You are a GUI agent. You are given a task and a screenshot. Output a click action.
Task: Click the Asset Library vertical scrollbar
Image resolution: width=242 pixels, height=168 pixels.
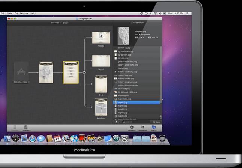pos(161,75)
